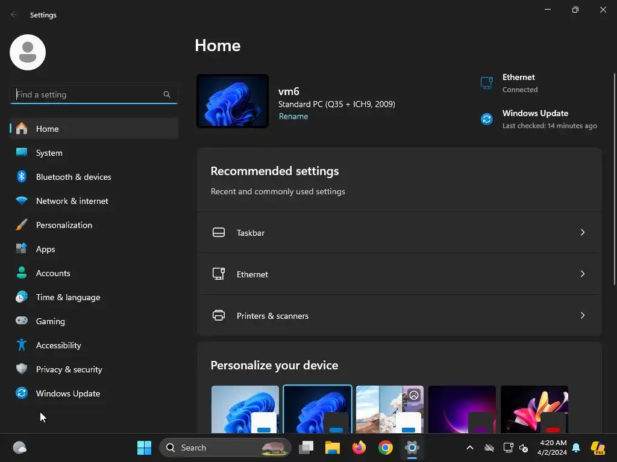The image size is (617, 462).
Task: Click the System monitor icon
Action: [22, 152]
